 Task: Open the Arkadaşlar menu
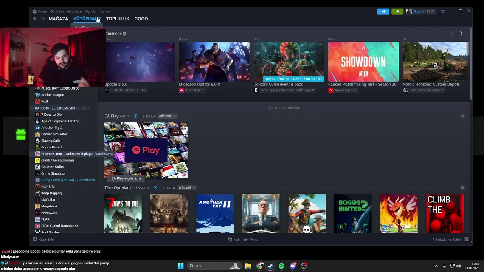click(74, 12)
